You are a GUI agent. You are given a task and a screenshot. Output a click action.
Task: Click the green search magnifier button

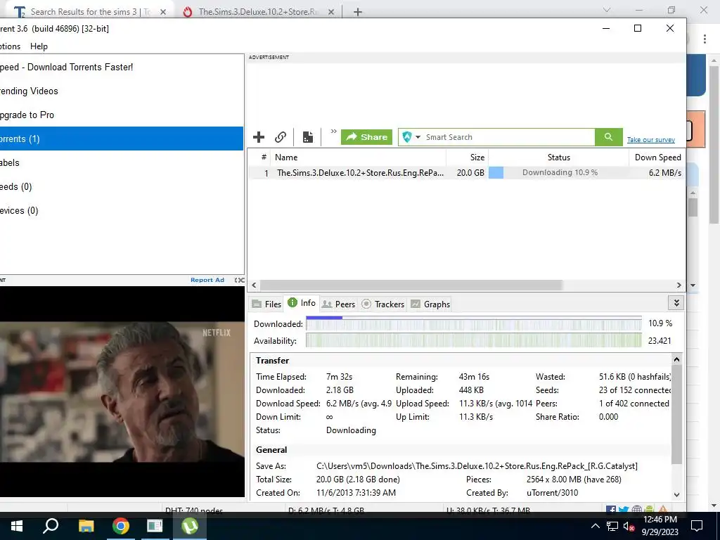pyautogui.click(x=608, y=137)
